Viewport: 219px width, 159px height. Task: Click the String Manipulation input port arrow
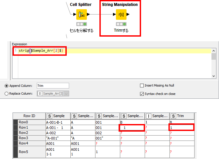pos(114,14)
